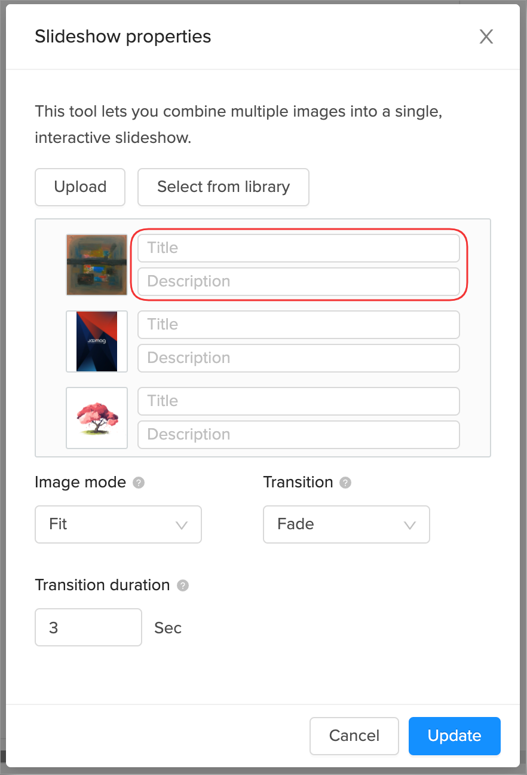Screen dimensions: 527x775
Task: Focus the third image's Description field
Action: (x=298, y=435)
